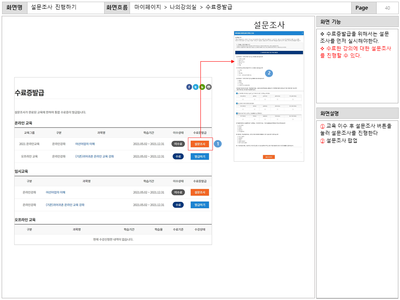
Task: Click 미수료 status badge in 온라인 교육
Action: click(178, 144)
